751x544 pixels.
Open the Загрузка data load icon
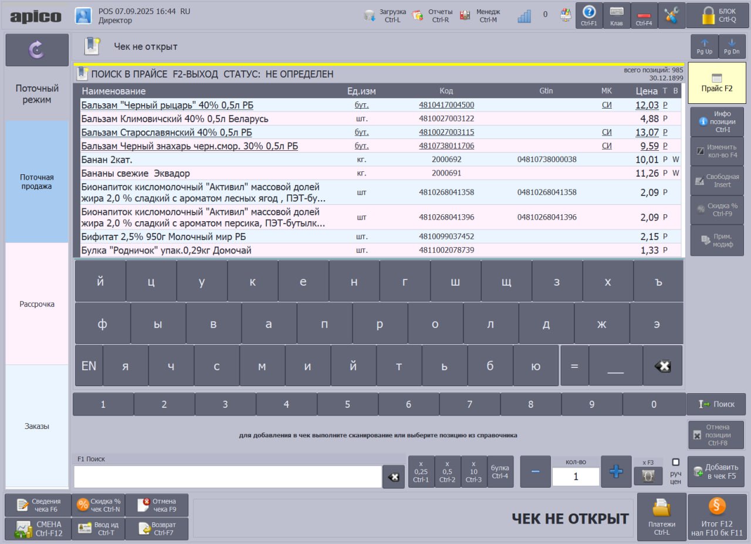(370, 16)
